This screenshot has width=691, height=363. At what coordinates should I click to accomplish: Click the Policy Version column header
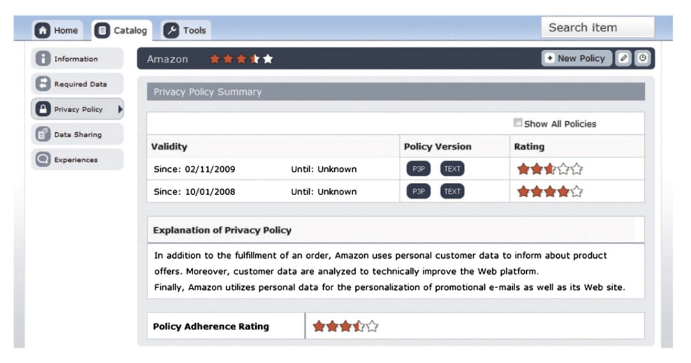pyautogui.click(x=437, y=146)
